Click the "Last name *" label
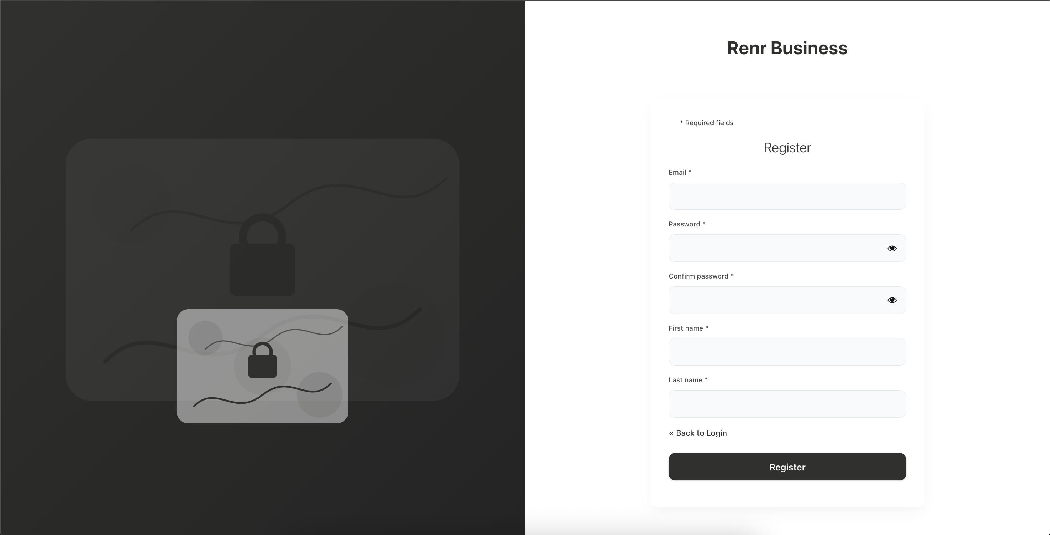Viewport: 1050px width, 535px height. click(688, 380)
